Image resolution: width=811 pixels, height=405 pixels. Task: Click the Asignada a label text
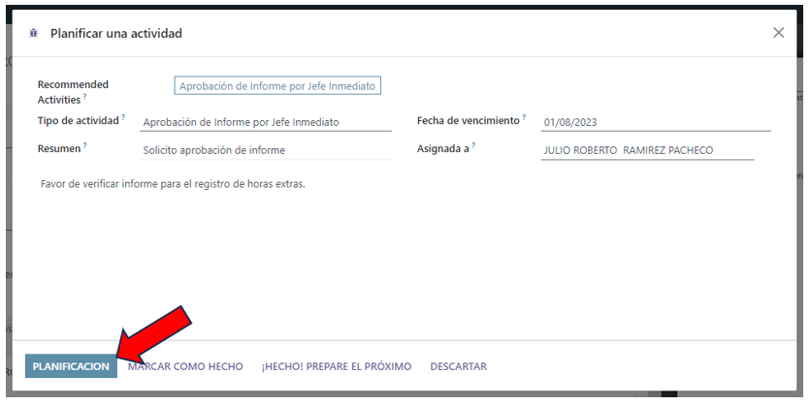pyautogui.click(x=442, y=148)
